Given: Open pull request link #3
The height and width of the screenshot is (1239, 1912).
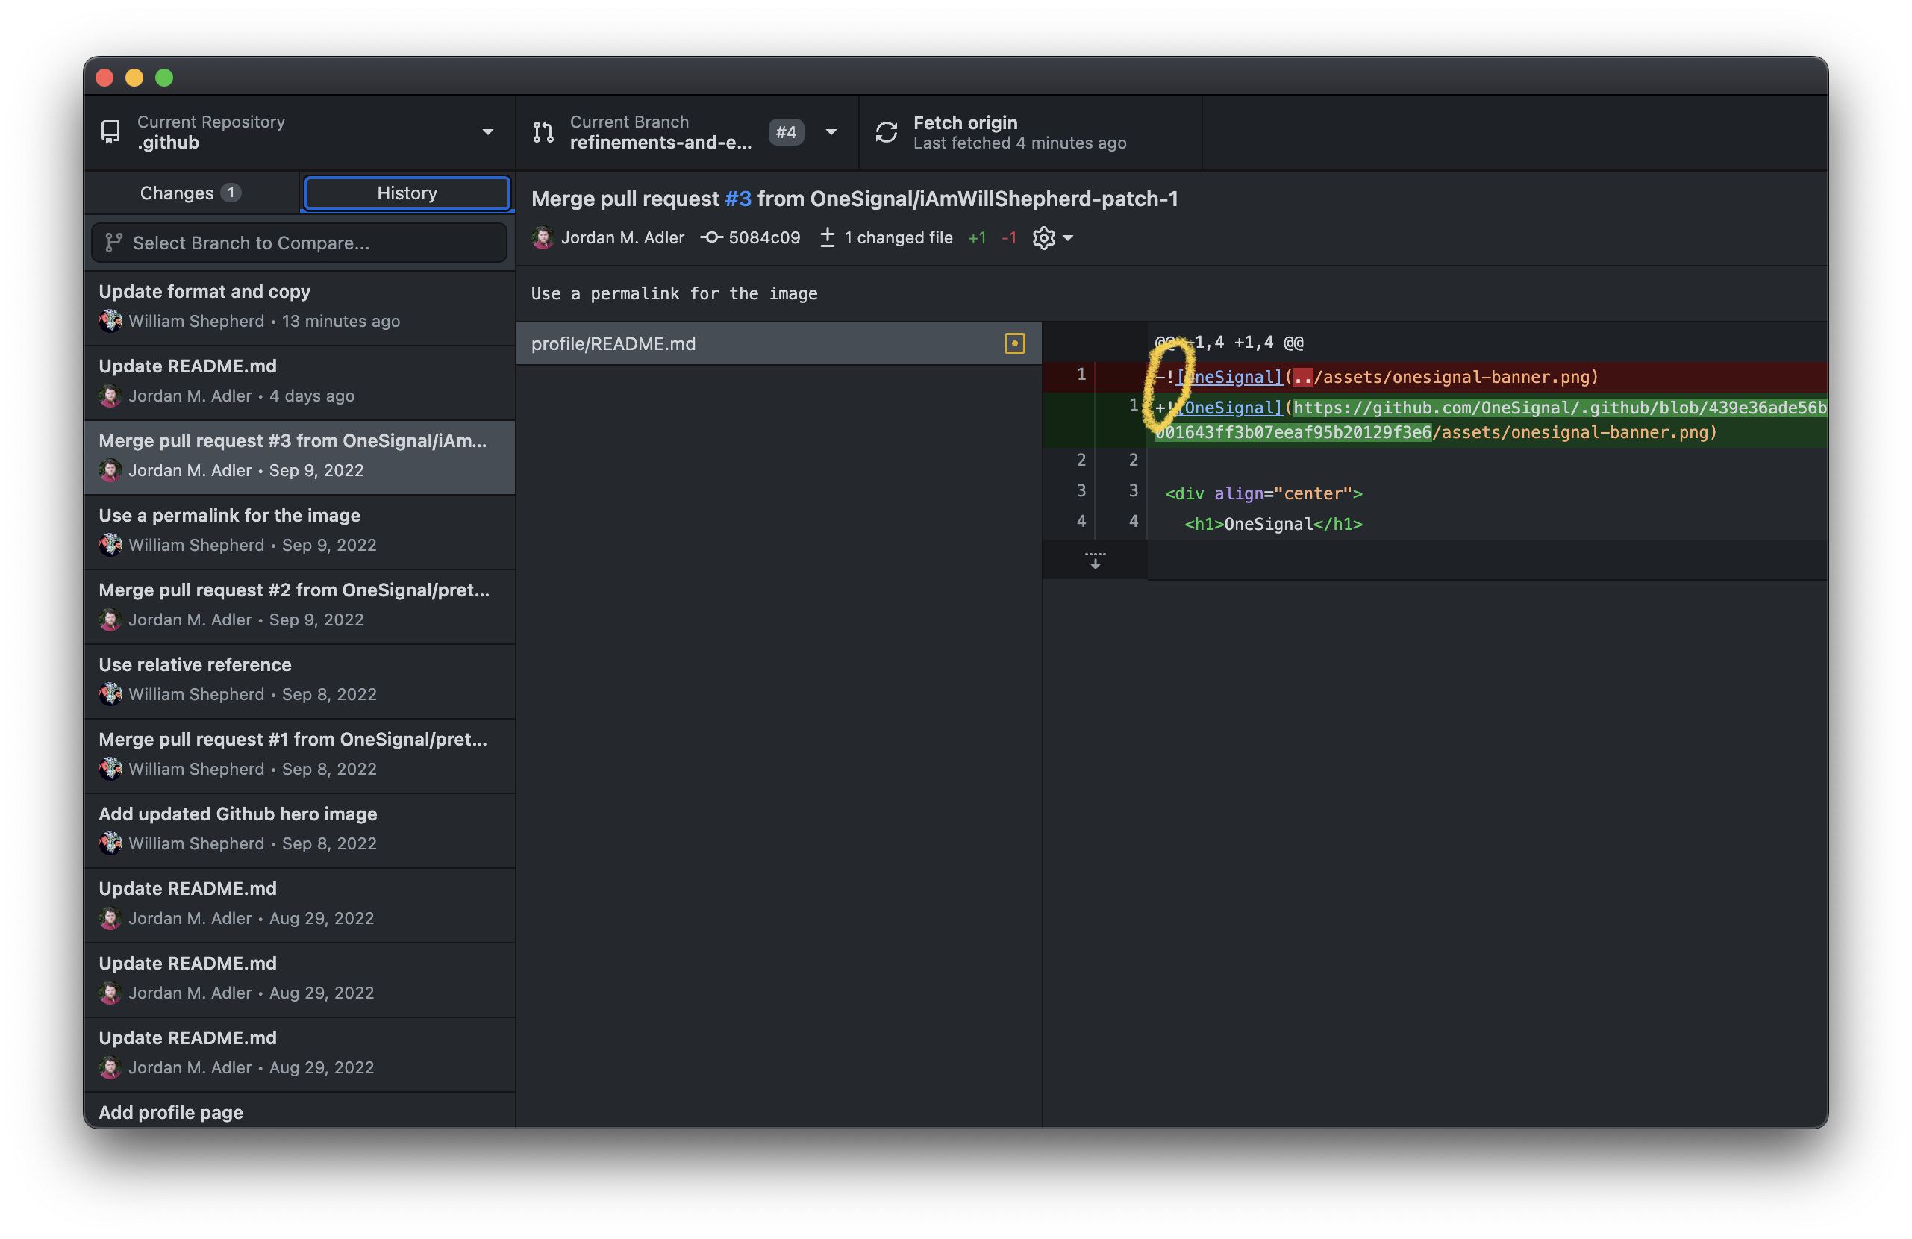Looking at the screenshot, I should coord(738,199).
